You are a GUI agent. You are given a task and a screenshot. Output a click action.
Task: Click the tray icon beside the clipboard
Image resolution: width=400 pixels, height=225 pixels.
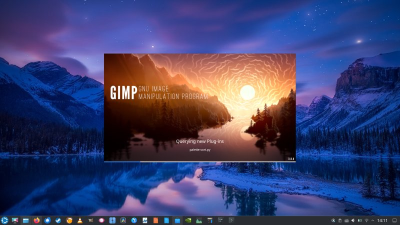pos(346,220)
